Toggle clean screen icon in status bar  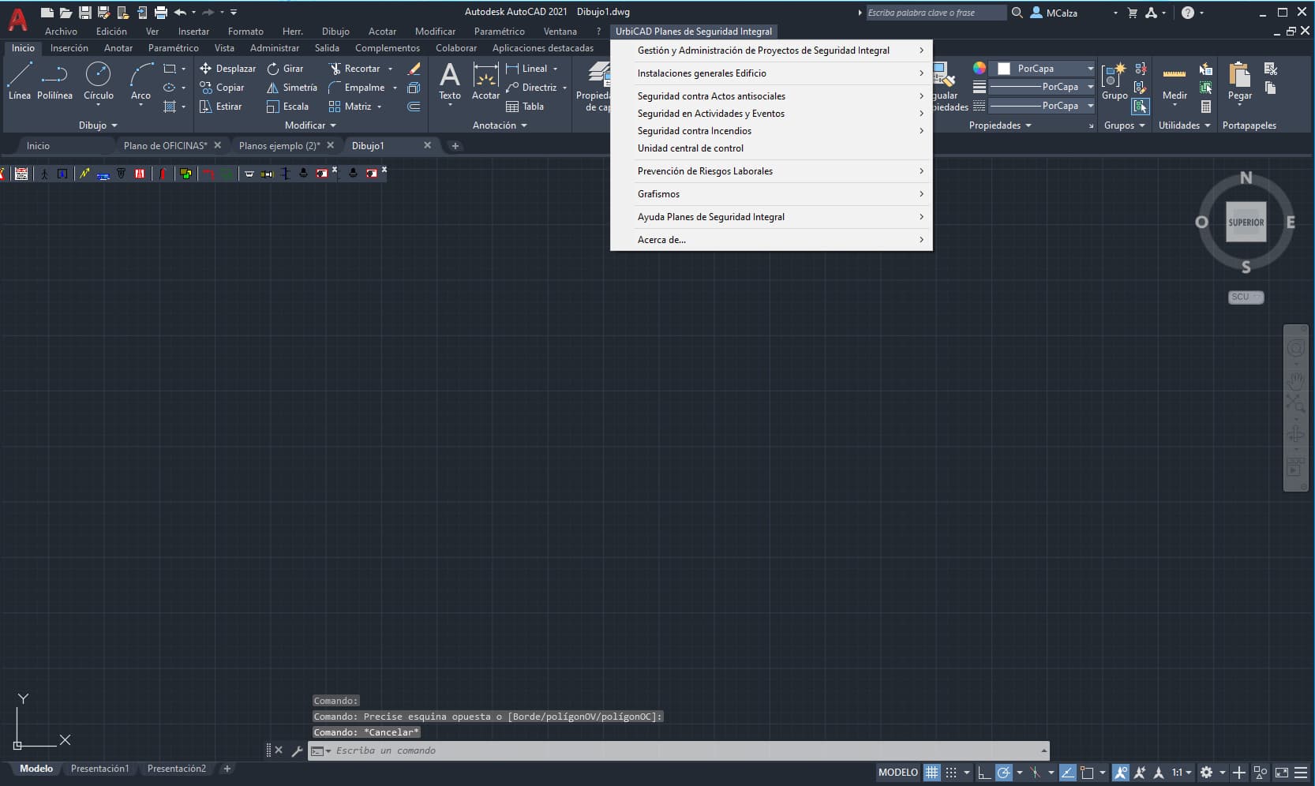point(1282,773)
